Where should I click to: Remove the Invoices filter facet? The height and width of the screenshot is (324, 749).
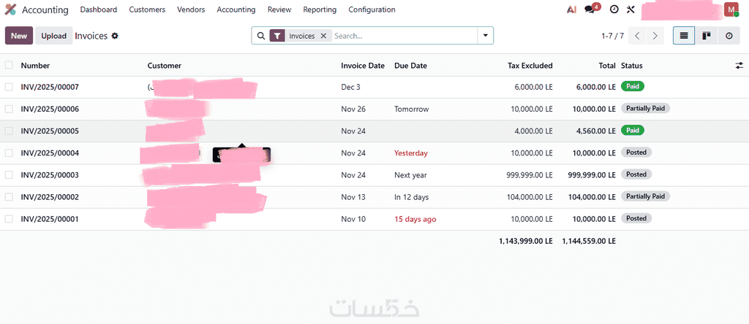click(x=323, y=36)
